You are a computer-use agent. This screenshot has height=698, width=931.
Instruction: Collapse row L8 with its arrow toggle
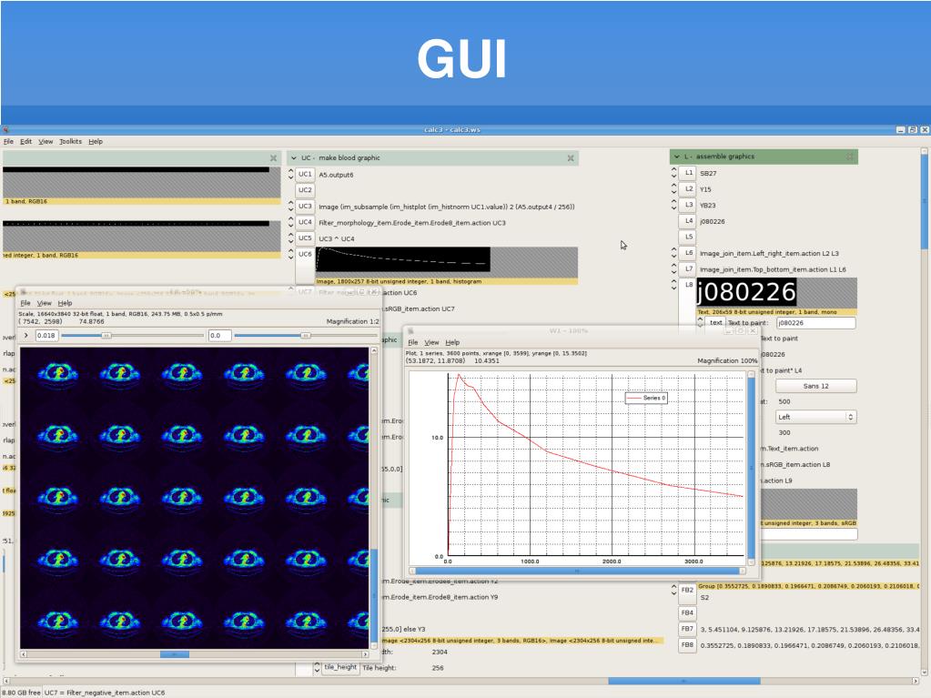click(x=674, y=285)
